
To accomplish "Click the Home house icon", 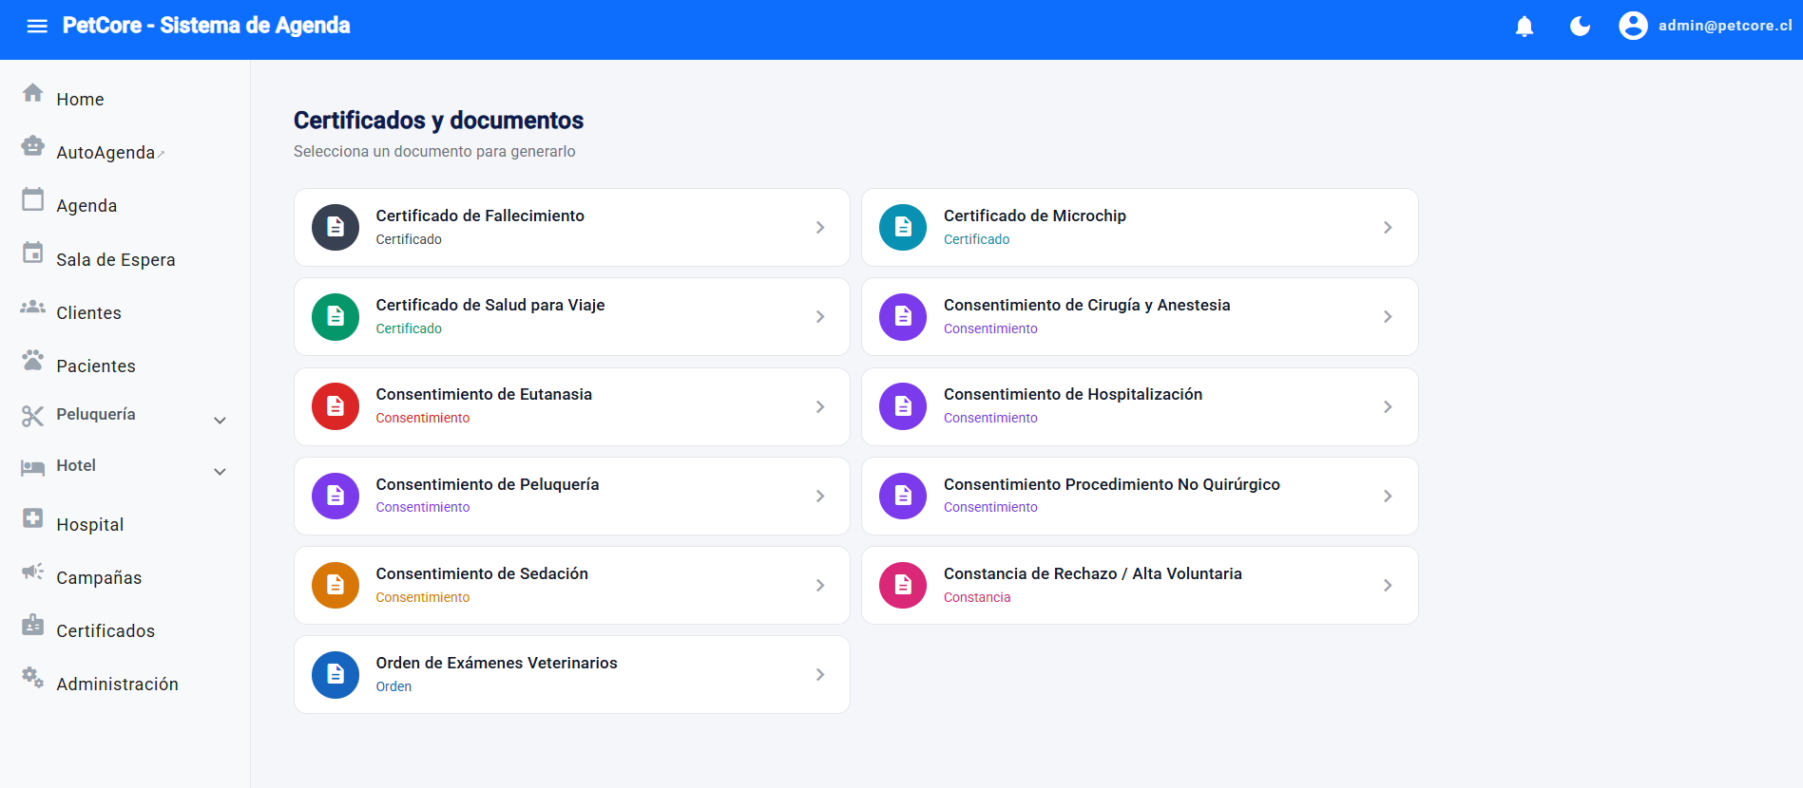I will pyautogui.click(x=33, y=93).
